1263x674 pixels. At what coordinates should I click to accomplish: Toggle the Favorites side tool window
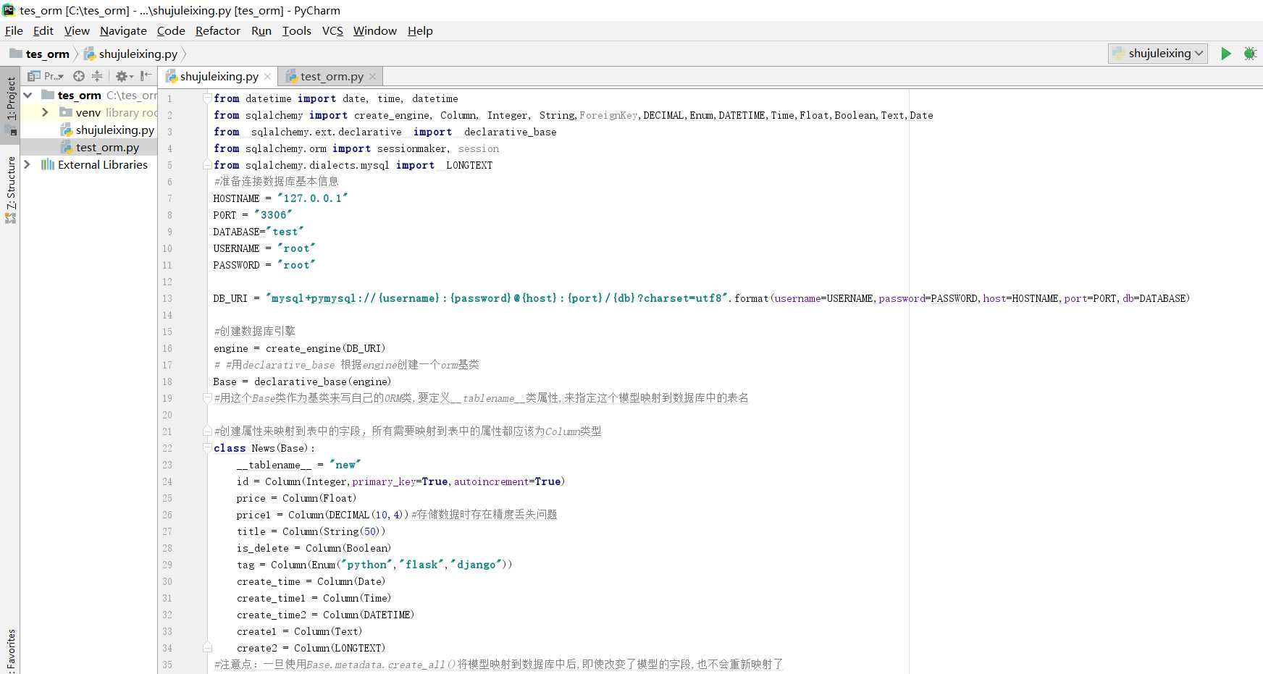(10, 652)
